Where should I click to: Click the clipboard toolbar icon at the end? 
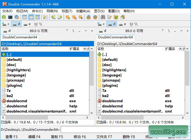pos(122,17)
